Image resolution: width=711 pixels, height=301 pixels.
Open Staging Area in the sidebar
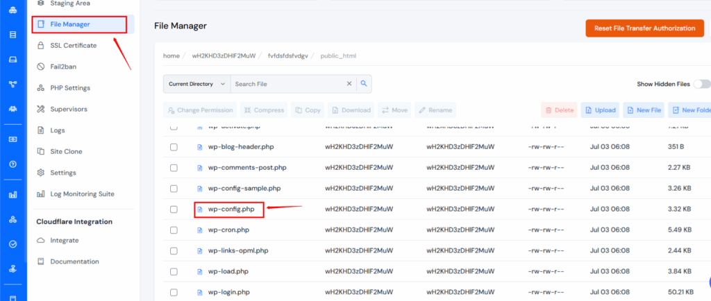70,3
